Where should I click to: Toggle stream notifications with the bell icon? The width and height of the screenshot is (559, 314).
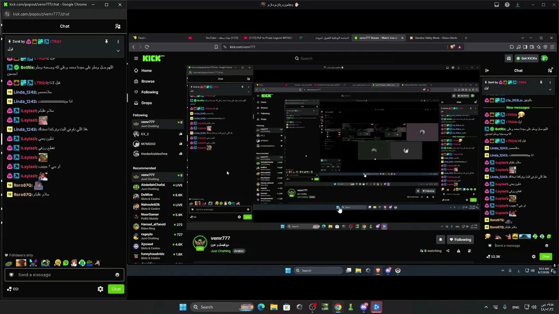440,239
